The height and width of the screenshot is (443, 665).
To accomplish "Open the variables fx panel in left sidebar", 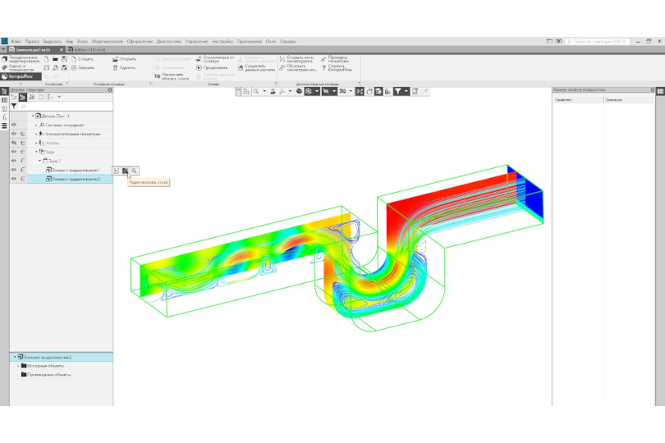I will coord(4,116).
